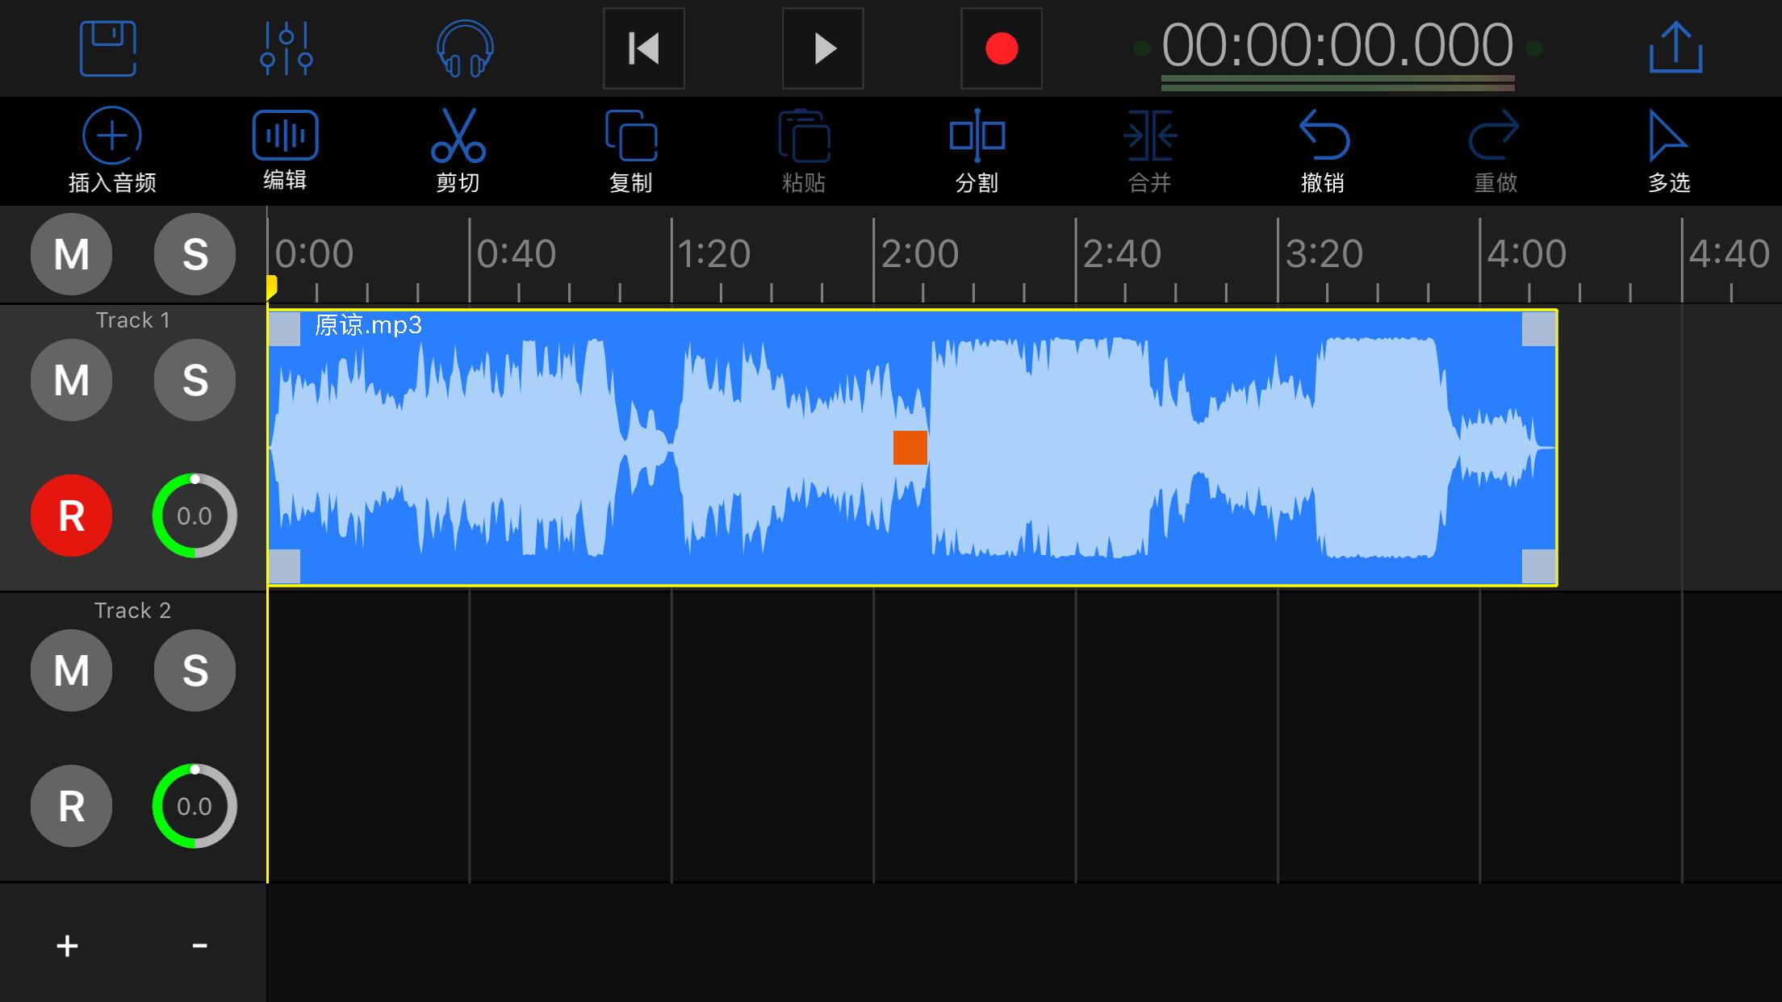1782x1002 pixels.
Task: Select the 分割 (Split) tool
Action: (977, 150)
